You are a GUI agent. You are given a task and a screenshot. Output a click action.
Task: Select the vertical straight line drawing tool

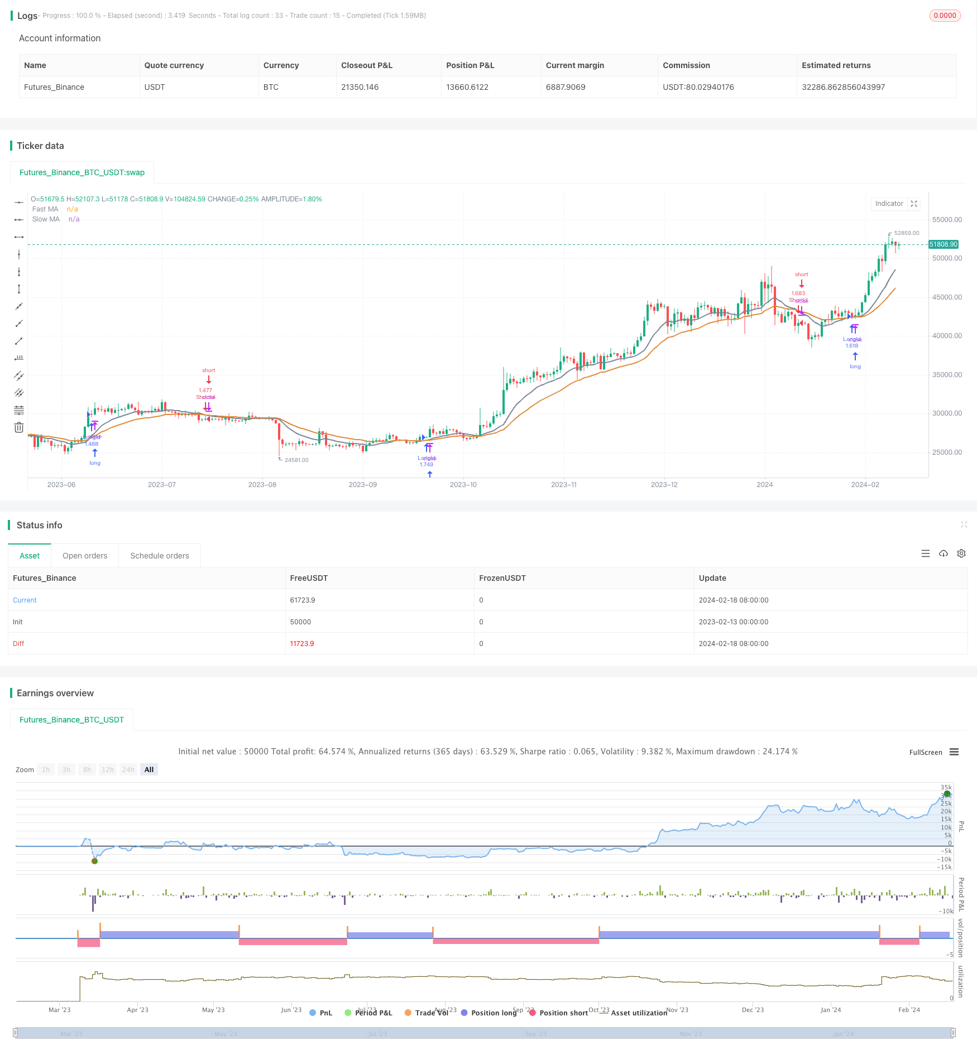point(19,254)
